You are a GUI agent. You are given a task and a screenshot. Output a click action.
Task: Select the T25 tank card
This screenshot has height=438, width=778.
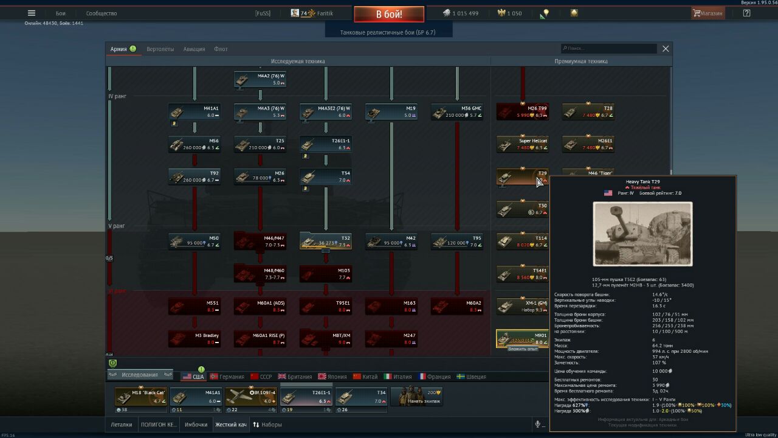(260, 144)
